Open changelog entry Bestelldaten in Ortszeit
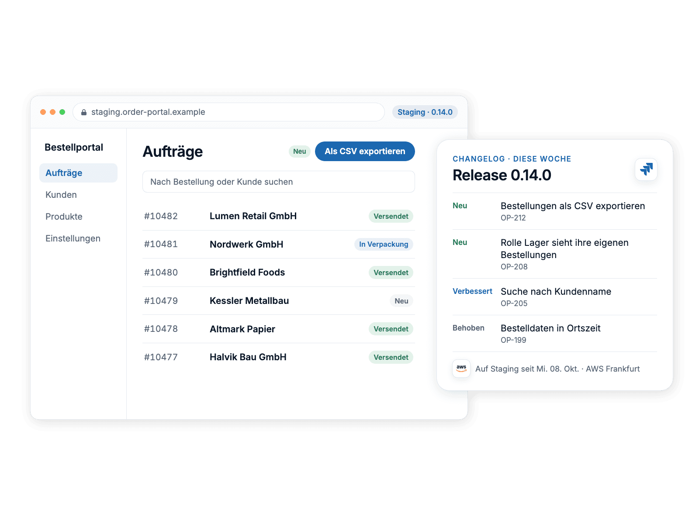This screenshot has height=524, width=699. click(x=550, y=328)
